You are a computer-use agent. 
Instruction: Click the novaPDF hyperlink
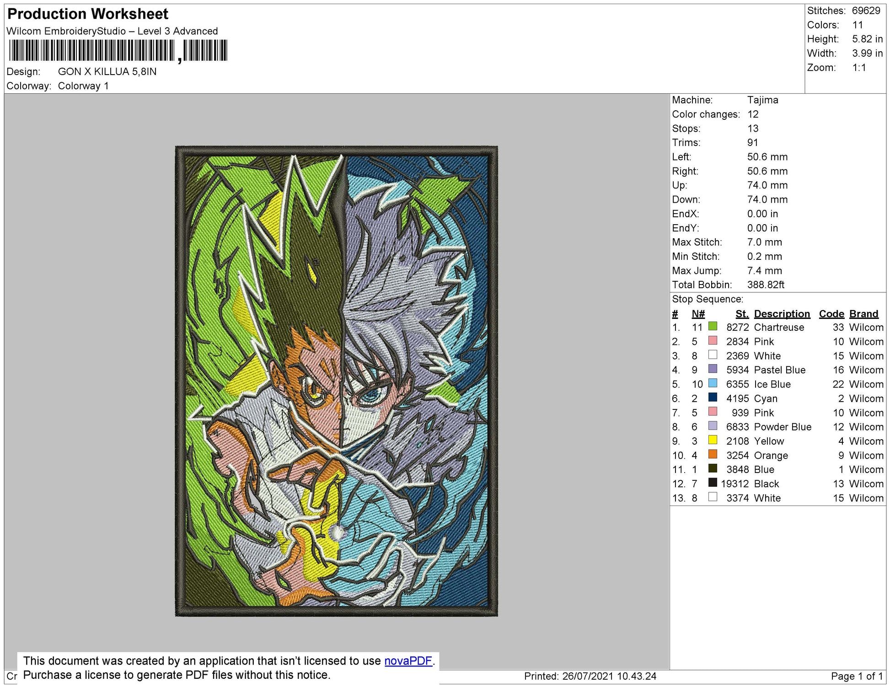pyautogui.click(x=408, y=661)
